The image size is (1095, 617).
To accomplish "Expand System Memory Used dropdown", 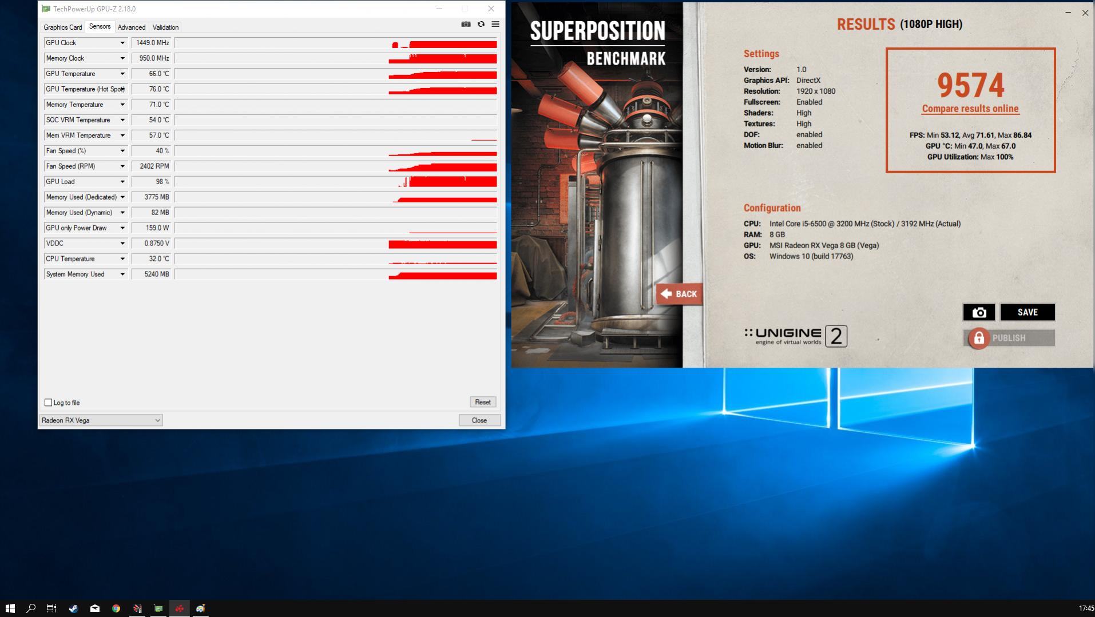I will [122, 274].
